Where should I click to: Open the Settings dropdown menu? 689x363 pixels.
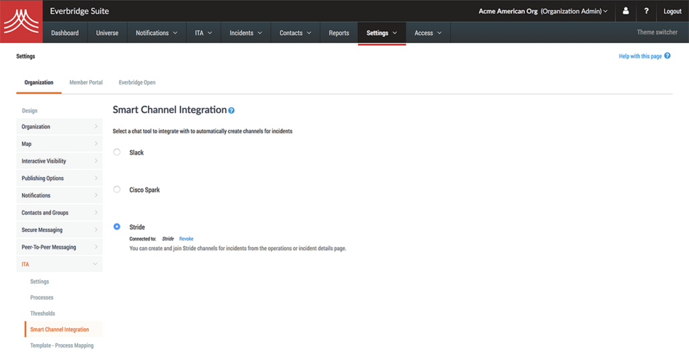[x=382, y=33]
